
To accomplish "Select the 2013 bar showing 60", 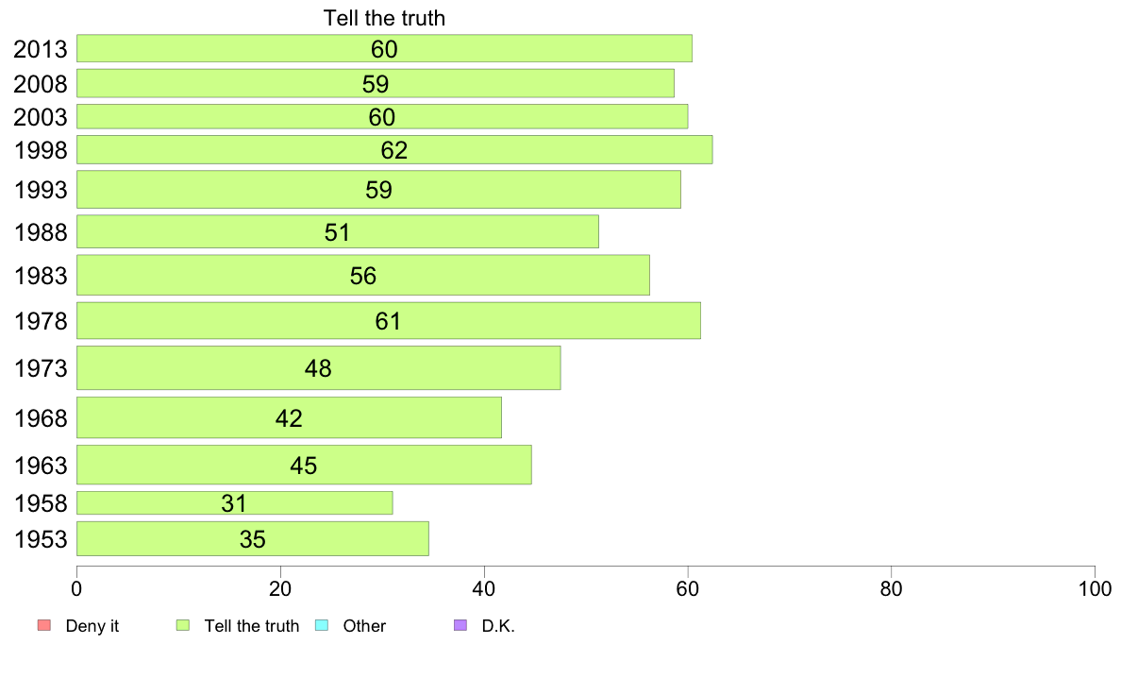I will [385, 48].
